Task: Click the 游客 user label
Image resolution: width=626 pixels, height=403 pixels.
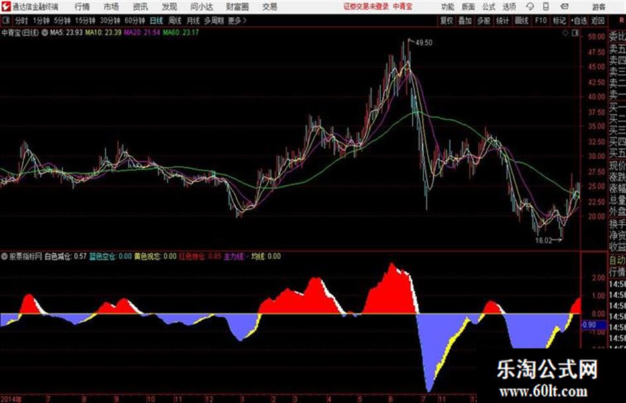Action: (x=598, y=7)
